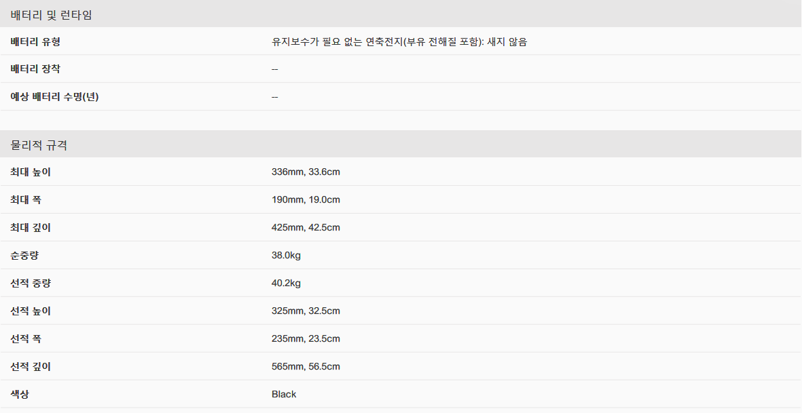
Task: Select the 38.0kg net weight value
Action: [x=286, y=255]
